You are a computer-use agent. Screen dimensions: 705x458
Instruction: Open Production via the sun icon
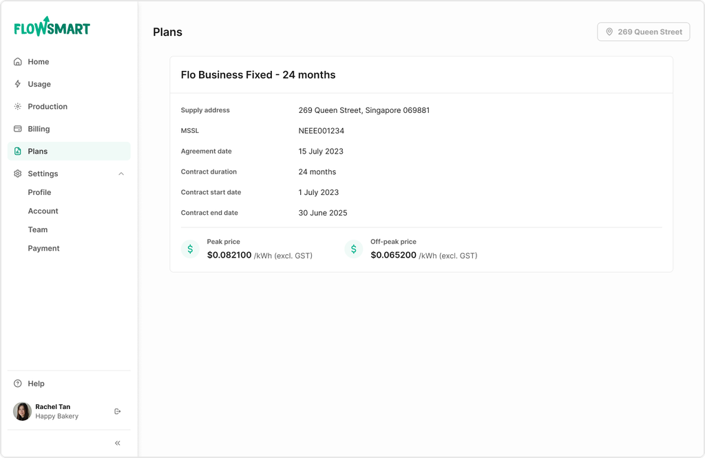click(18, 106)
